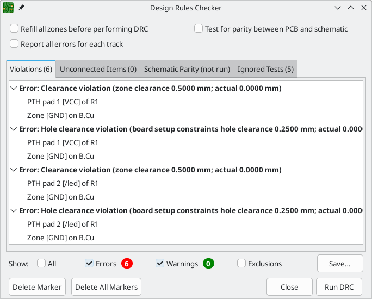Click the red Errors count badge

tap(127, 264)
